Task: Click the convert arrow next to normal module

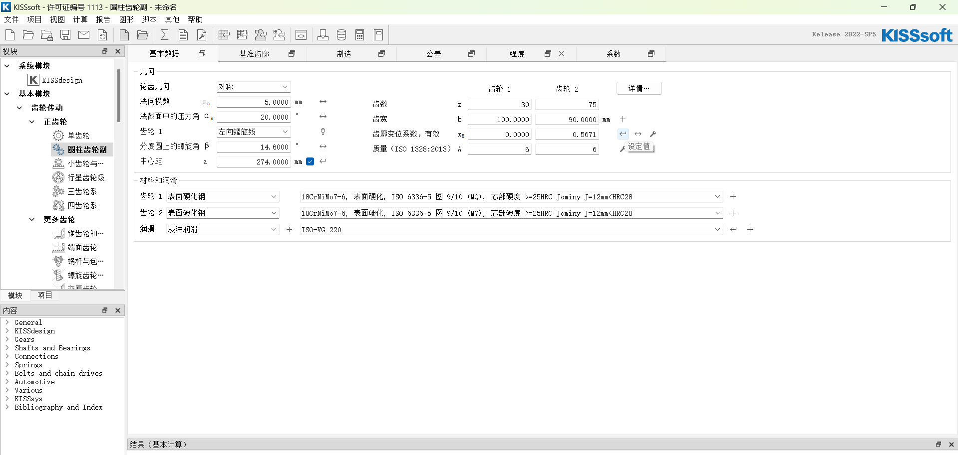Action: pyautogui.click(x=323, y=102)
